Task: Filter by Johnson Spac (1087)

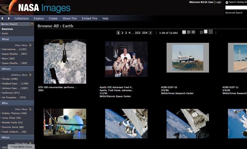Action: pos(15,88)
